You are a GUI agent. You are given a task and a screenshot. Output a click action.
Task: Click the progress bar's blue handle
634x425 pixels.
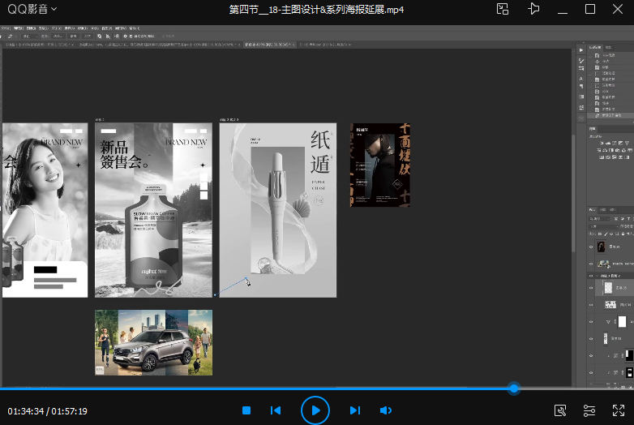513,389
